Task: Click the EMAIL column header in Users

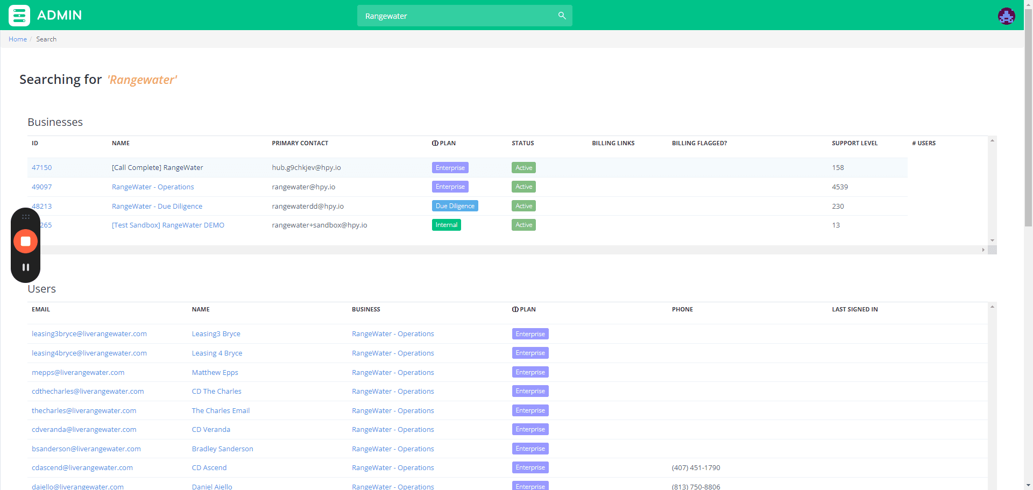Action: 41,309
